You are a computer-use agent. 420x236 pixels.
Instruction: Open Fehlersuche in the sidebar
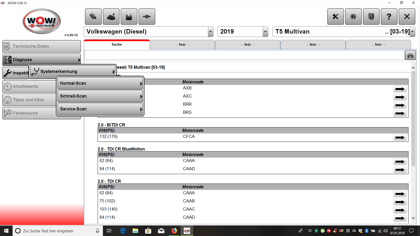tap(29, 113)
